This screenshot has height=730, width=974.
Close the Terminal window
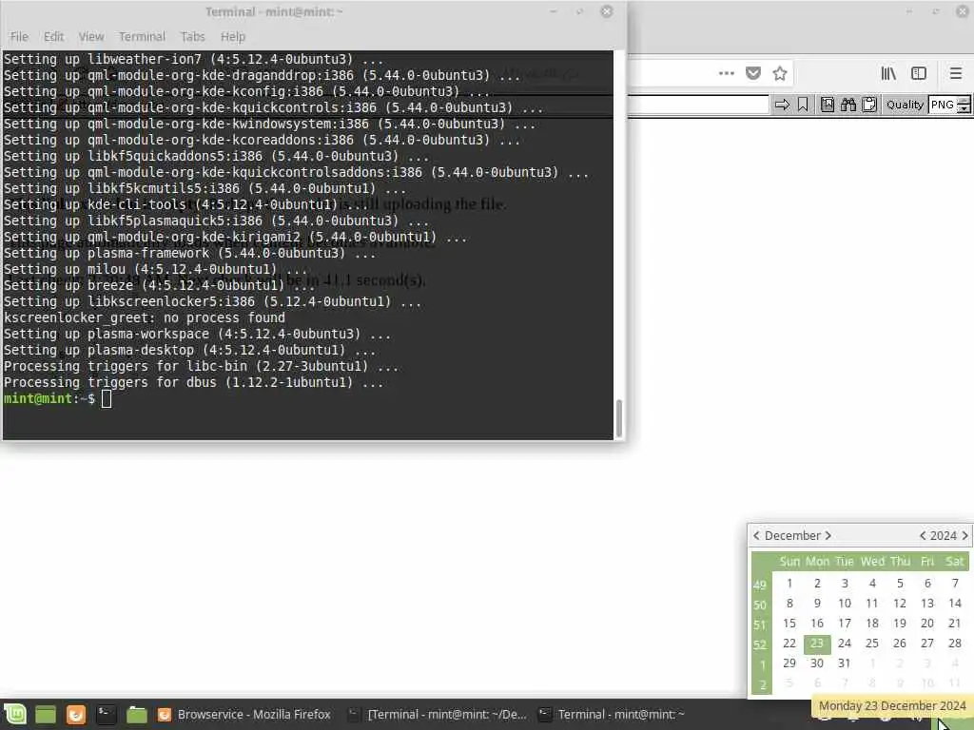coord(607,11)
